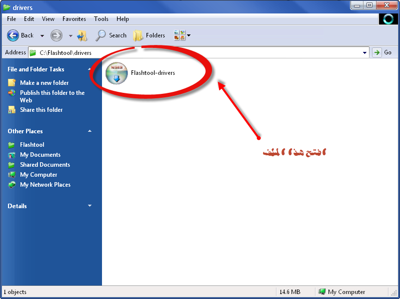Click the Forward arrow icon
400x299 pixels.
pos(56,35)
